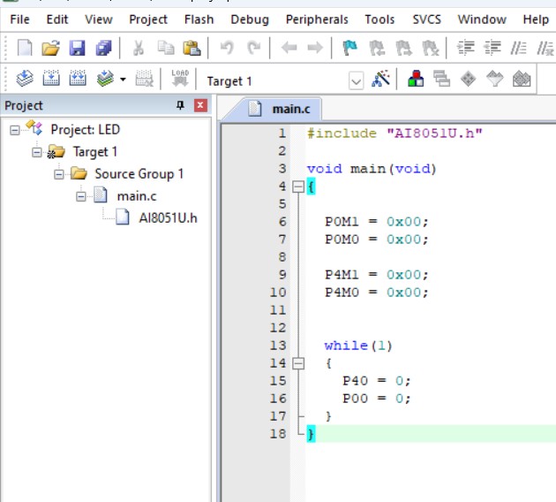
Task: Collapse the Project: LED root node
Action: click(x=14, y=130)
